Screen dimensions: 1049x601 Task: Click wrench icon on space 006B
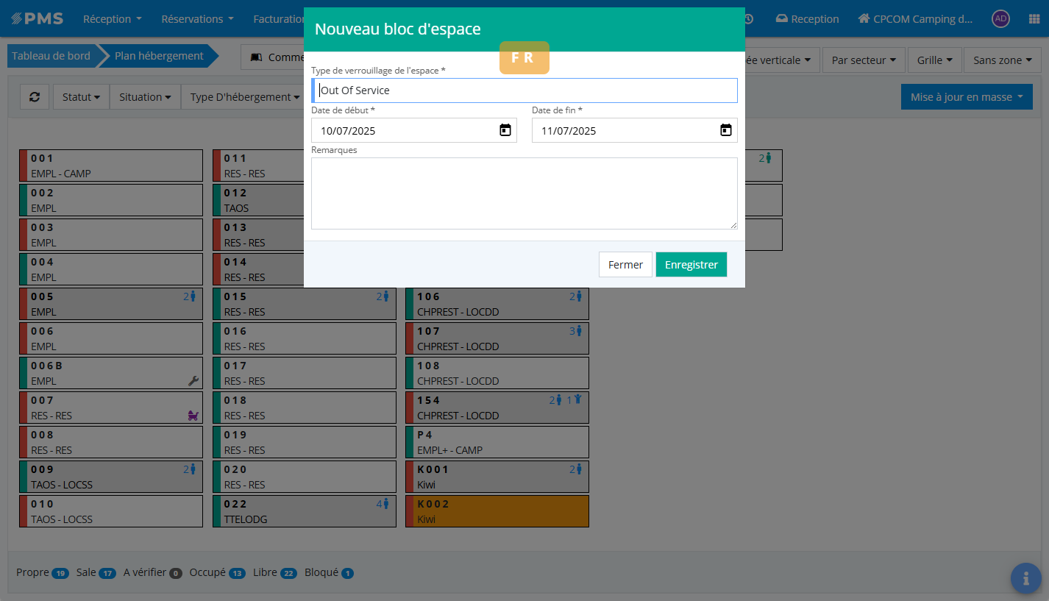tap(193, 381)
